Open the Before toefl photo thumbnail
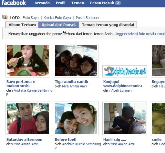The image size is (165, 153). tap(76, 118)
